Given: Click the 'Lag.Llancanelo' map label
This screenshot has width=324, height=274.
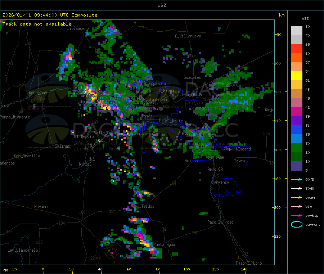Looking at the screenshot, I should pyautogui.click(x=23, y=250).
